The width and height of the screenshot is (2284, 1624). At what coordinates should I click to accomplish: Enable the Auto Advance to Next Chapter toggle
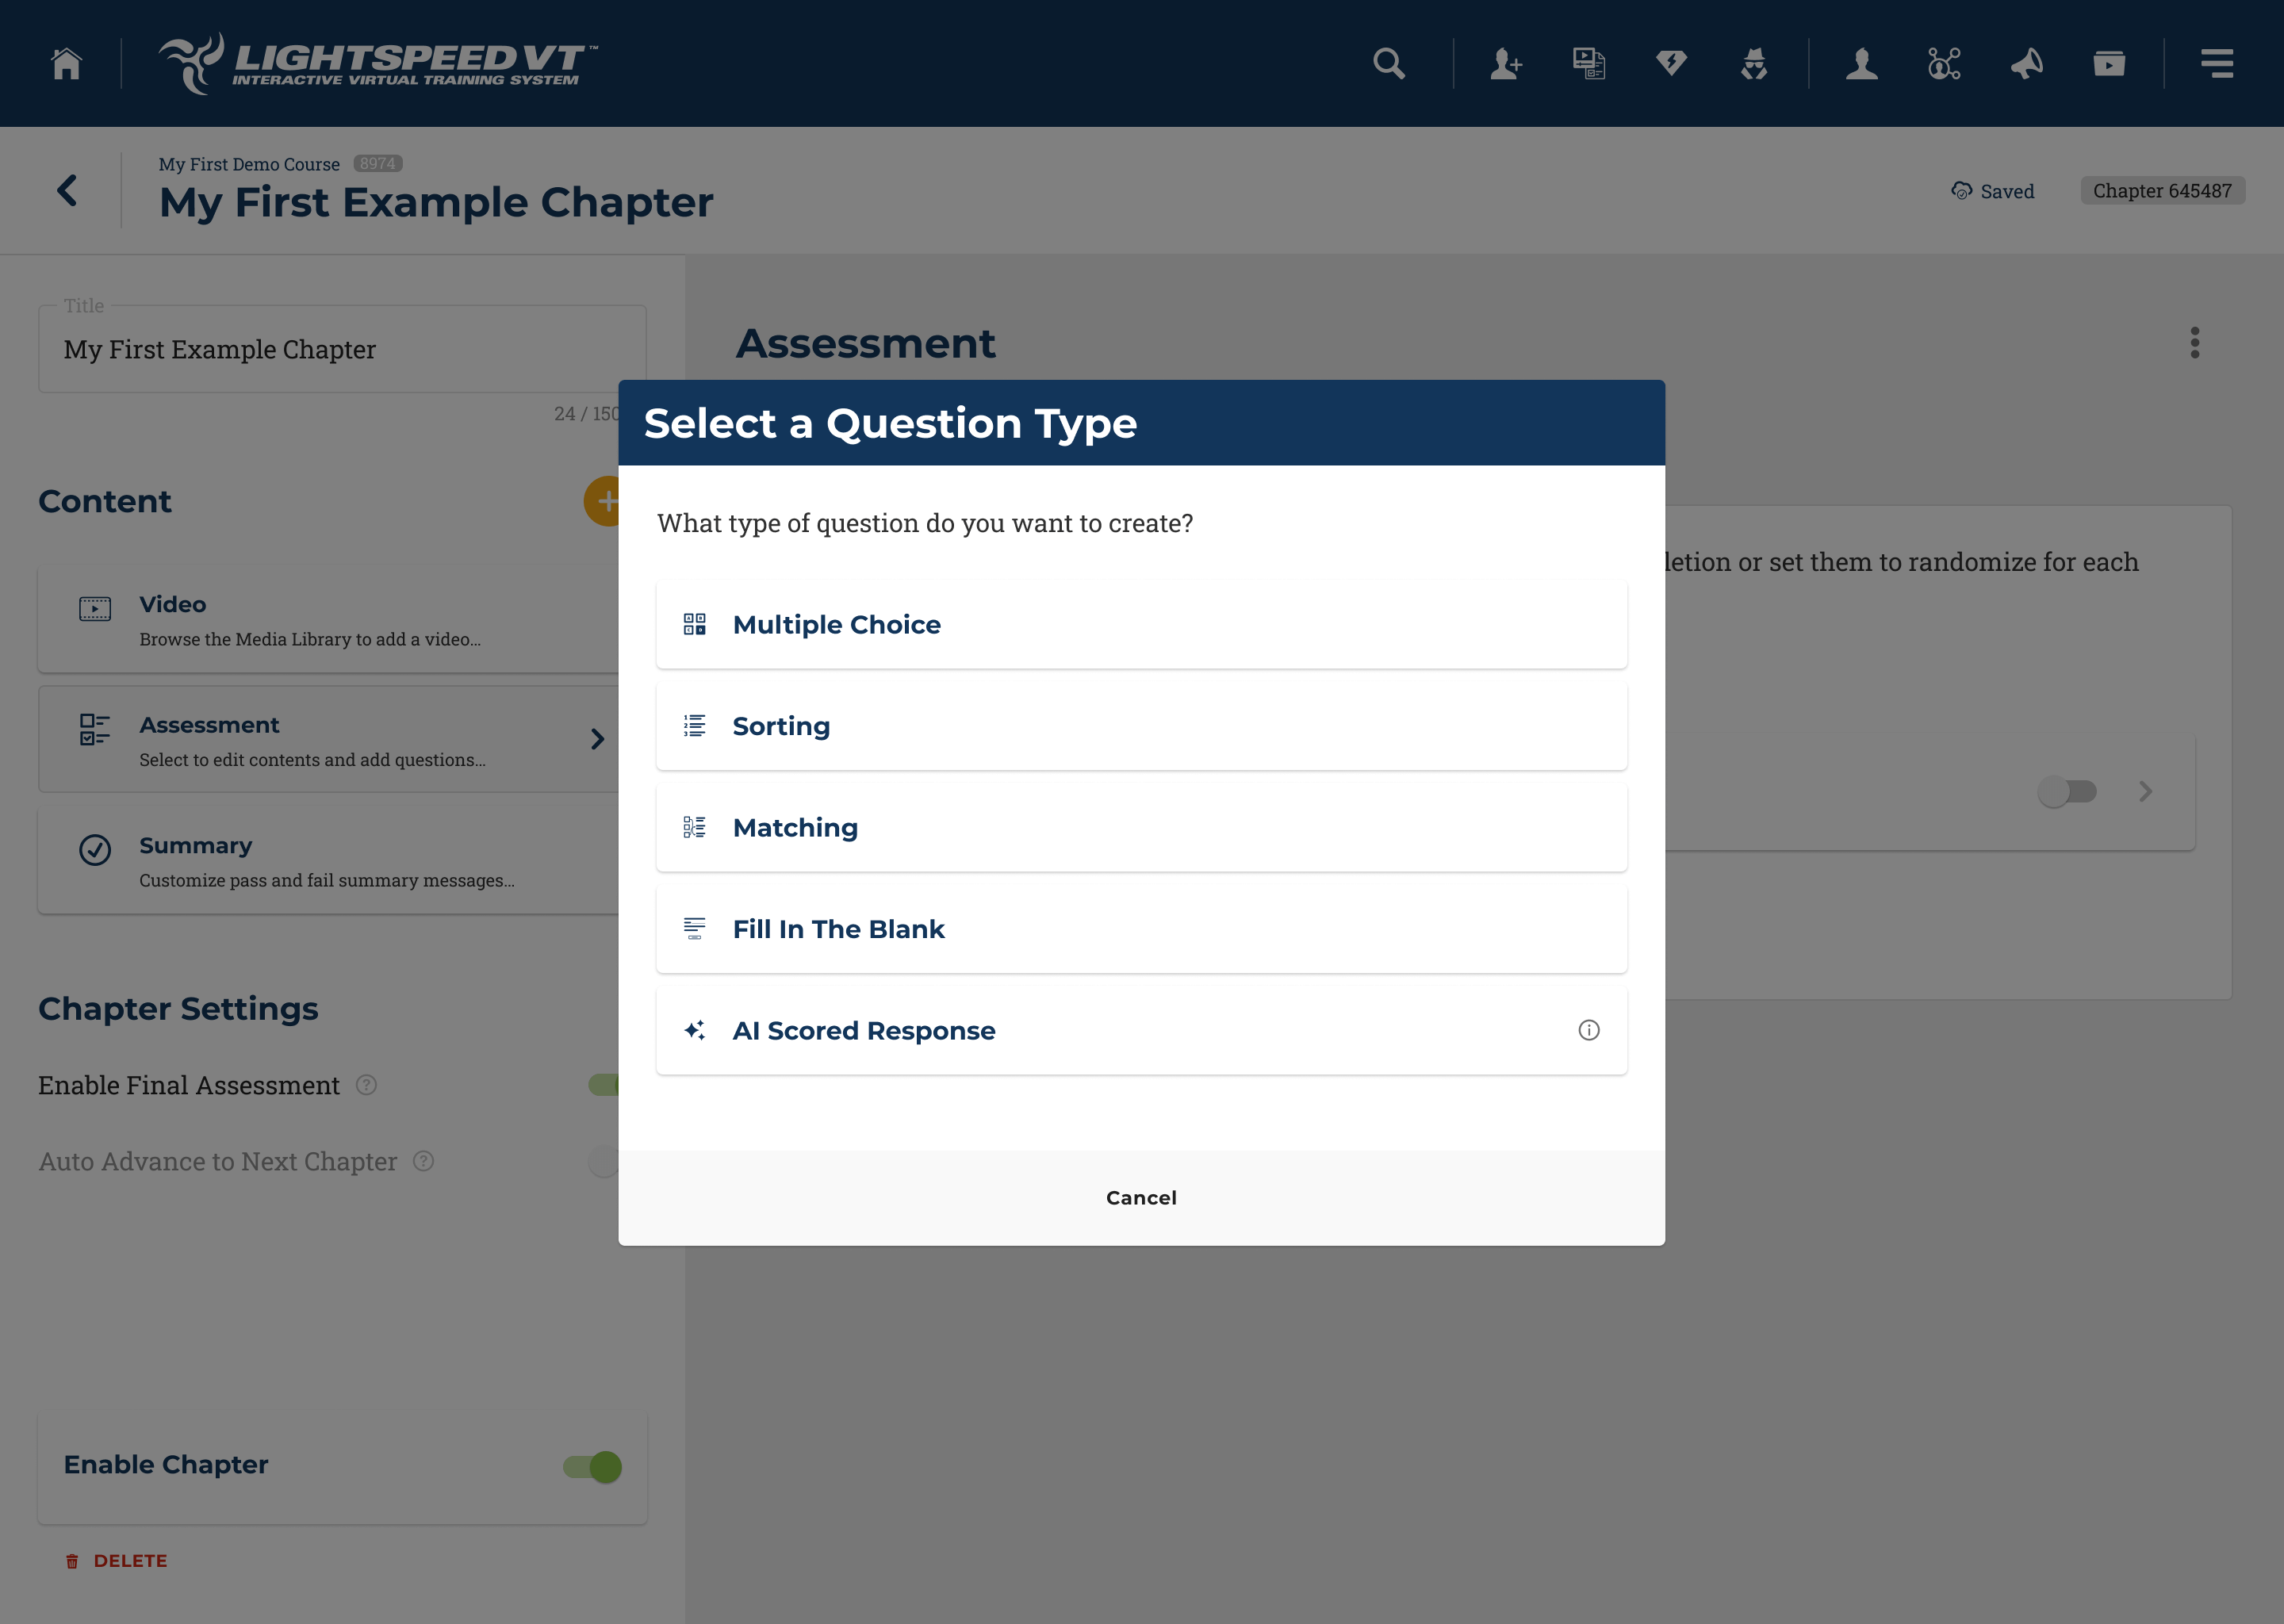[604, 1161]
